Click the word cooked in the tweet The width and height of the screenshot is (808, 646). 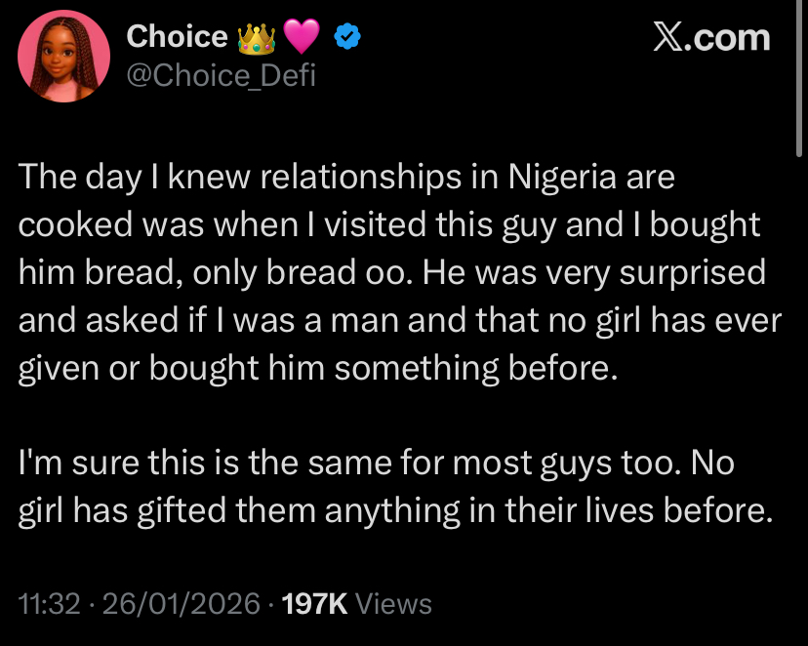click(80, 225)
